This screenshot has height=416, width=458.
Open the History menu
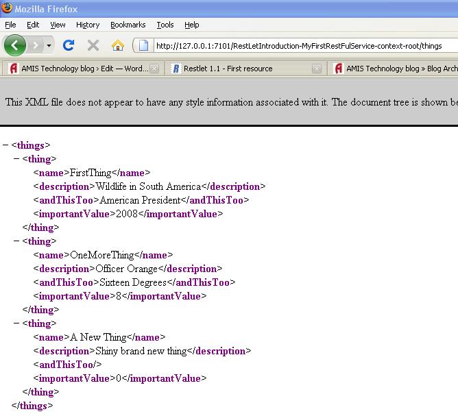tap(88, 25)
